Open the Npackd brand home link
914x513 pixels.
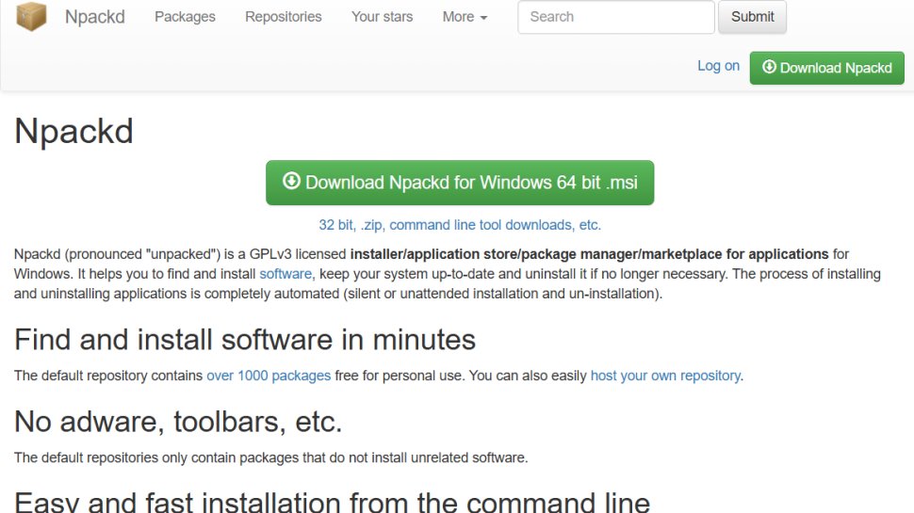tap(95, 17)
